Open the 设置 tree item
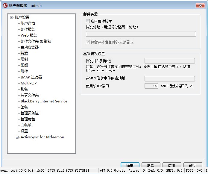Image resolution: width=208 pixels, height=174 pixels. 24,131
